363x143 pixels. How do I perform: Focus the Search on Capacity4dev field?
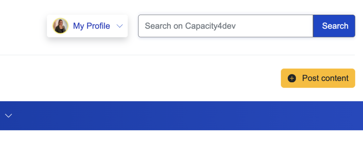coord(225,26)
